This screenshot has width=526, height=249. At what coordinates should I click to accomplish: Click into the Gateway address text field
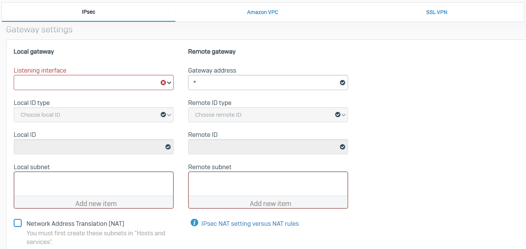click(x=263, y=82)
